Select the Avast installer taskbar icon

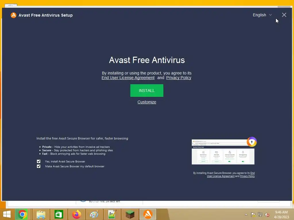click(x=148, y=214)
